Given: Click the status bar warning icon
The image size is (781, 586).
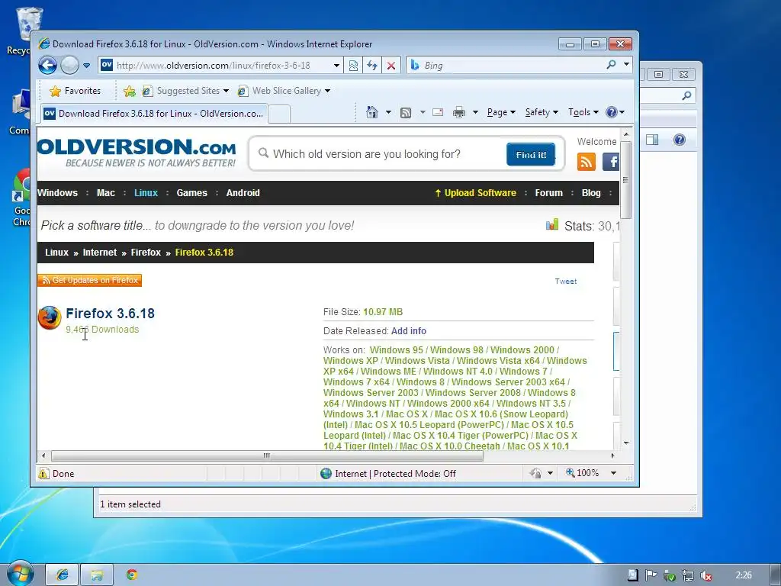Looking at the screenshot, I should (43, 473).
